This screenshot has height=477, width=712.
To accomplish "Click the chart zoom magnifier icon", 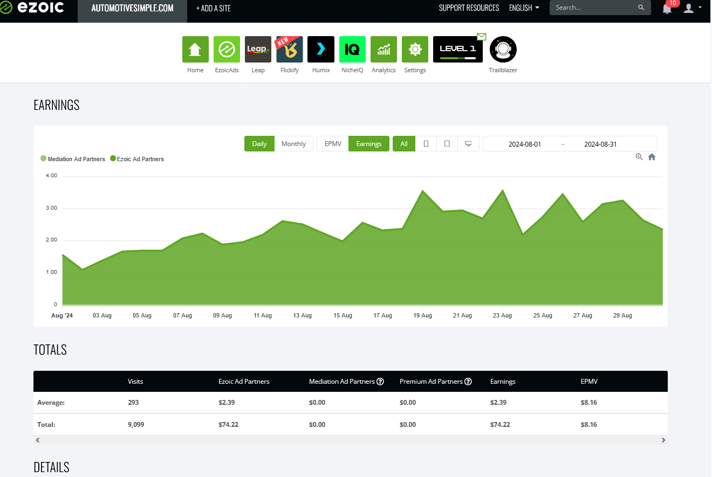I will (639, 157).
